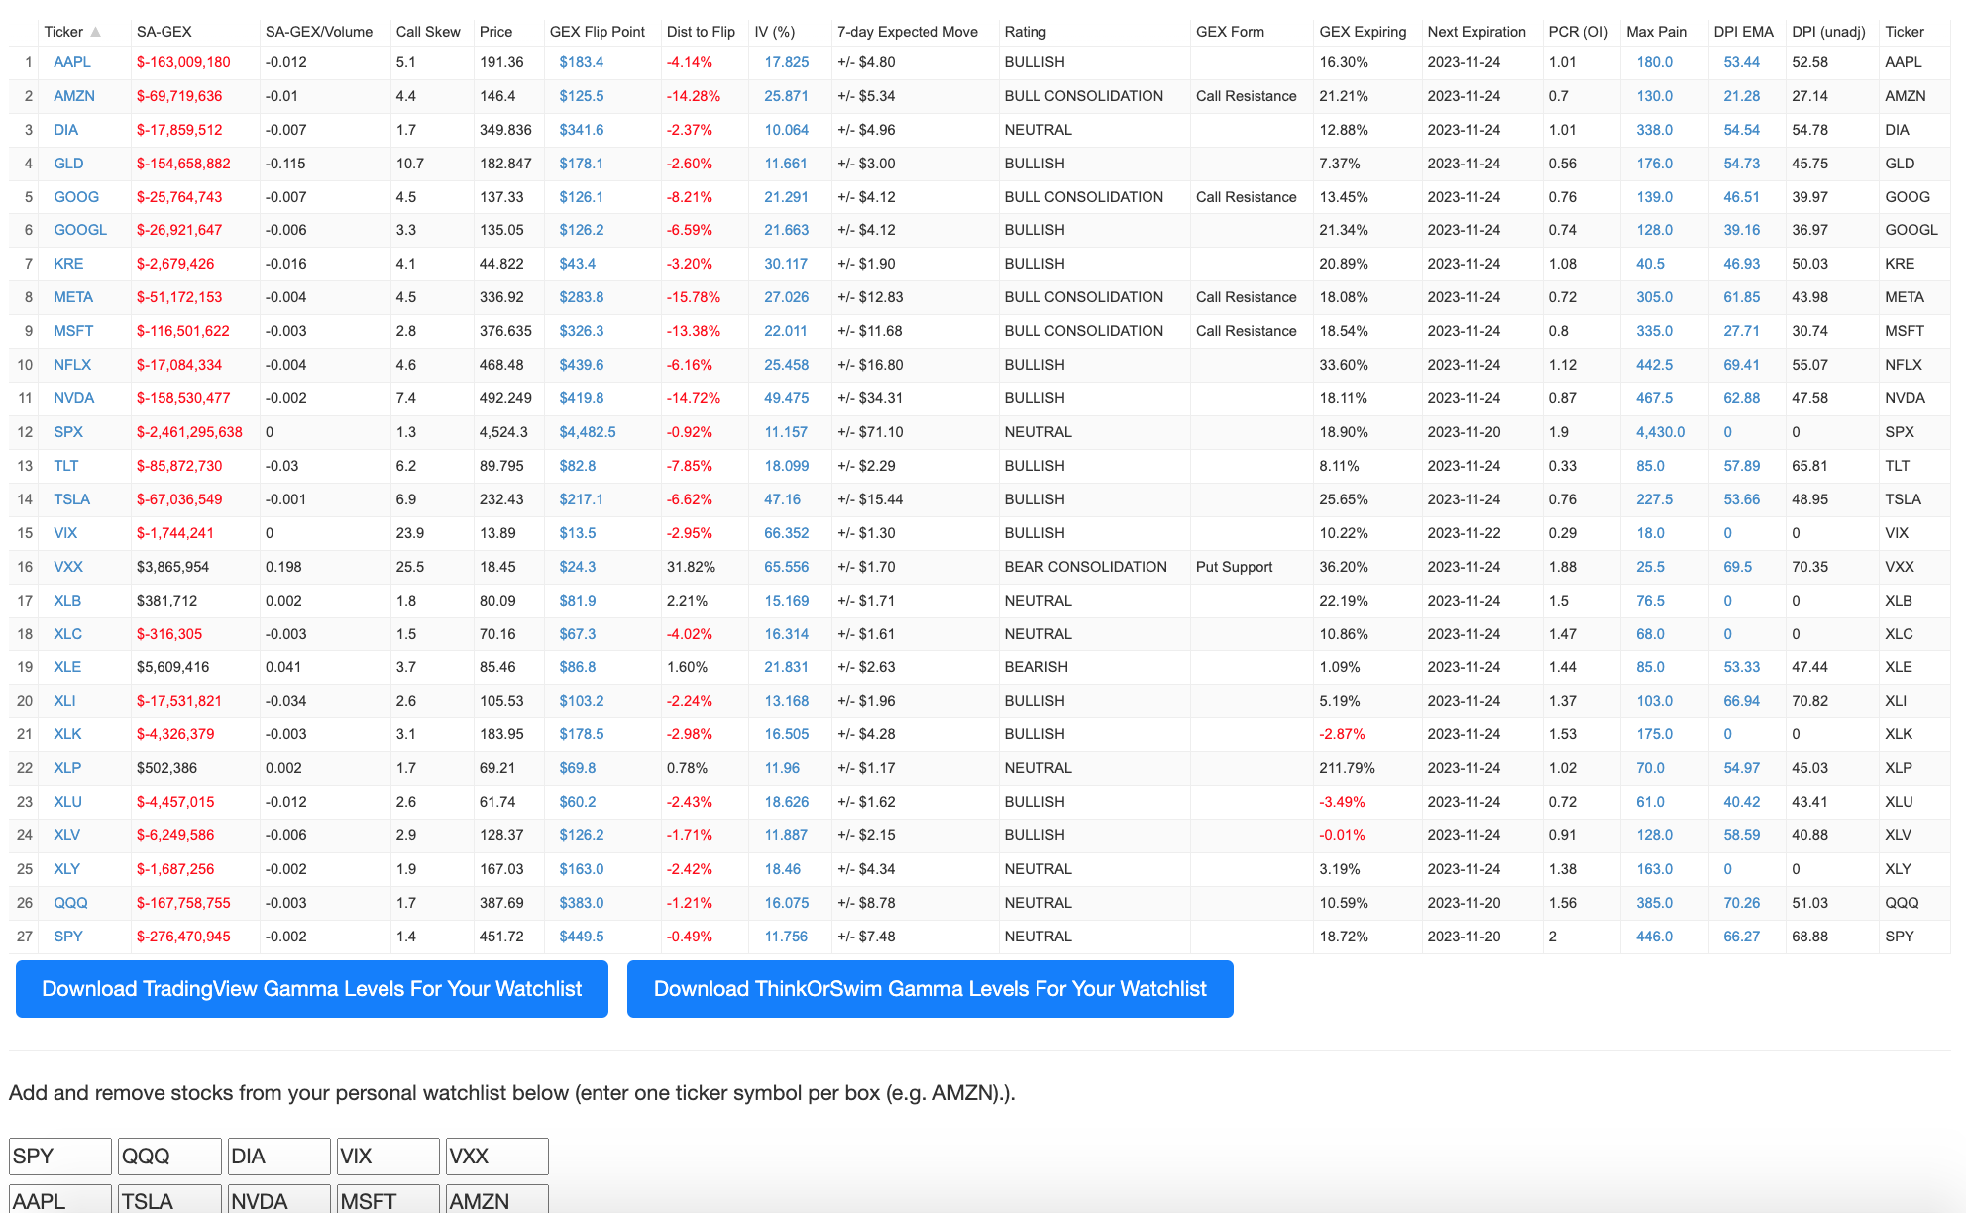Viewport: 1966px width, 1213px height.
Task: Edit the VXX watchlist input box
Action: click(x=496, y=1156)
